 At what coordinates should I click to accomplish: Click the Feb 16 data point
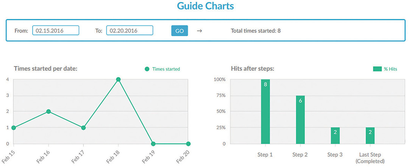point(48,112)
